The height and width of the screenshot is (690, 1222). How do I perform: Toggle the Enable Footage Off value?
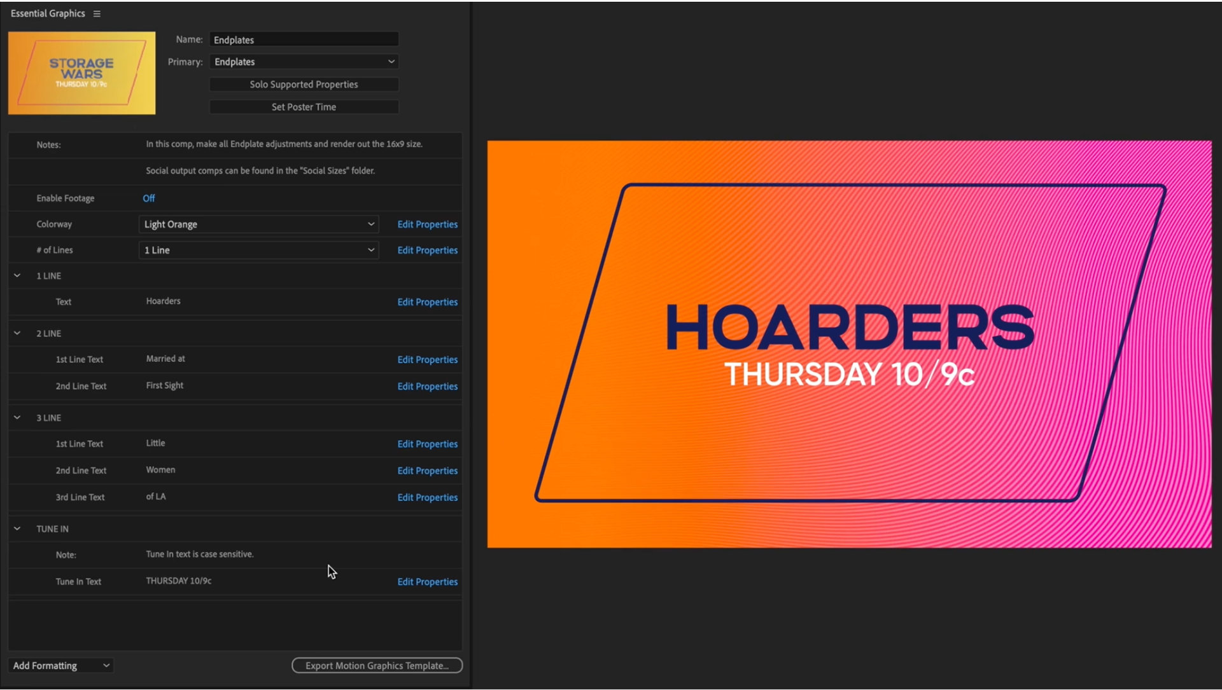pos(148,198)
